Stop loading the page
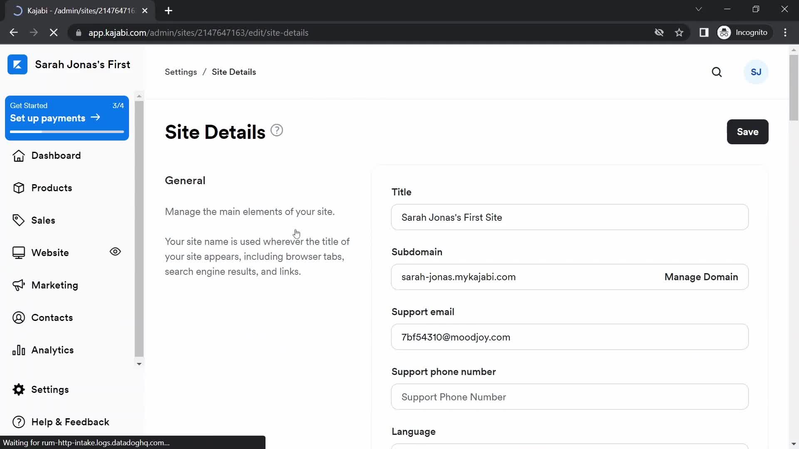The height and width of the screenshot is (449, 799). tap(54, 32)
